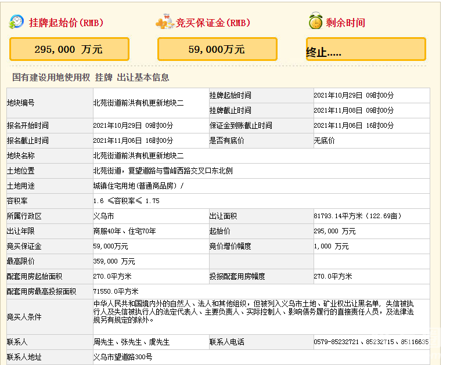Click the 竞买保证金(RMB) heading

(x=213, y=23)
